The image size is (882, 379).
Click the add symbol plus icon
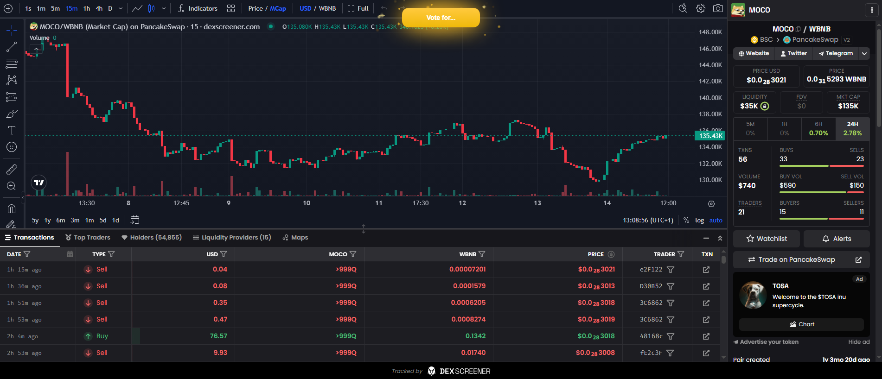[8, 8]
